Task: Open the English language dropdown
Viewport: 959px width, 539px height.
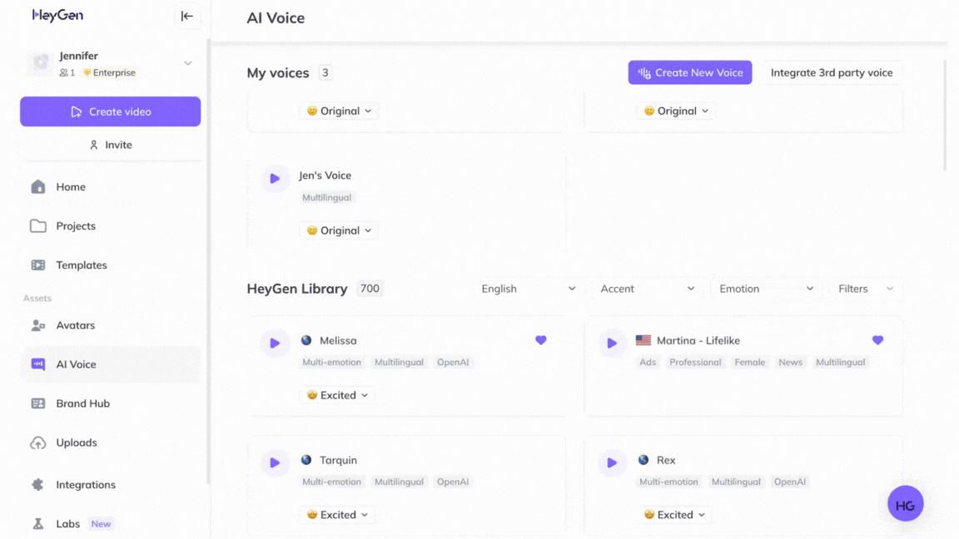Action: click(528, 289)
